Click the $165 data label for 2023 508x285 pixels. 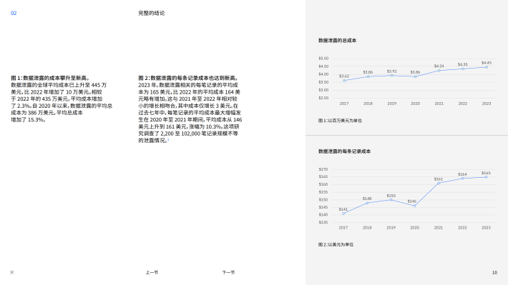pyautogui.click(x=486, y=173)
